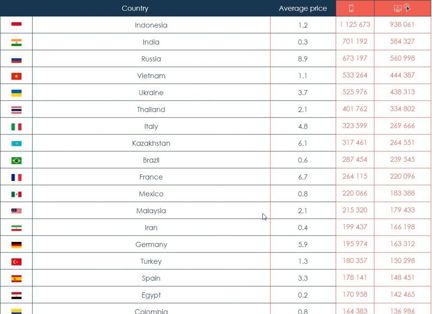This screenshot has height=314, width=432.
Task: Click the Brazil flag icon
Action: [x=16, y=160]
